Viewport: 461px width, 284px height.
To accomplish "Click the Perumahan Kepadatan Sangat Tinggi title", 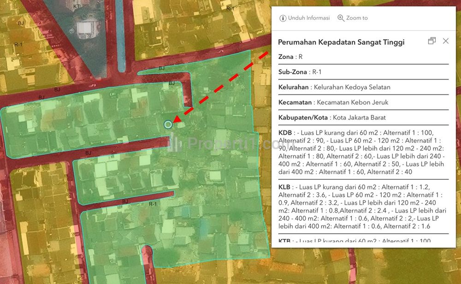I will (341, 42).
